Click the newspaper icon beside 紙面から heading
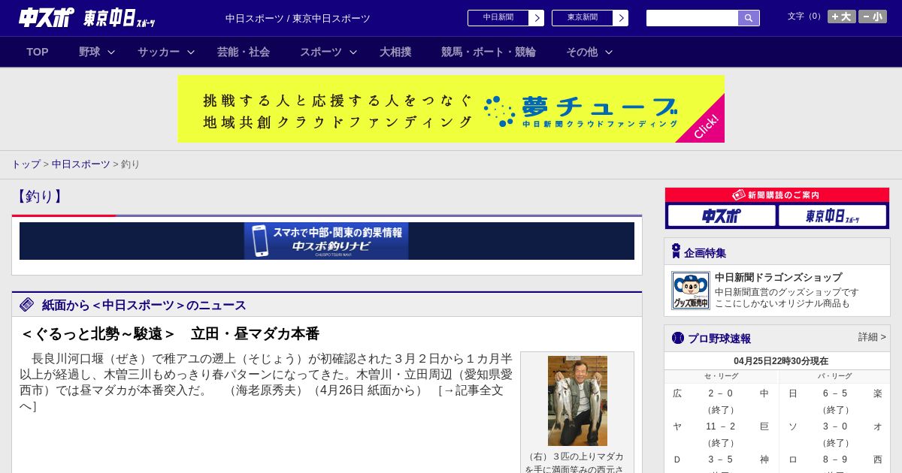902x473 pixels. (x=27, y=304)
